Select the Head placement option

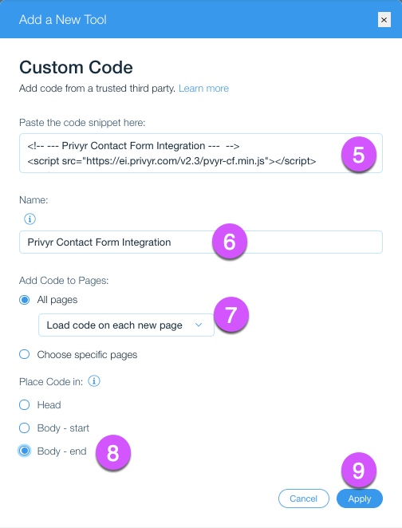click(24, 404)
